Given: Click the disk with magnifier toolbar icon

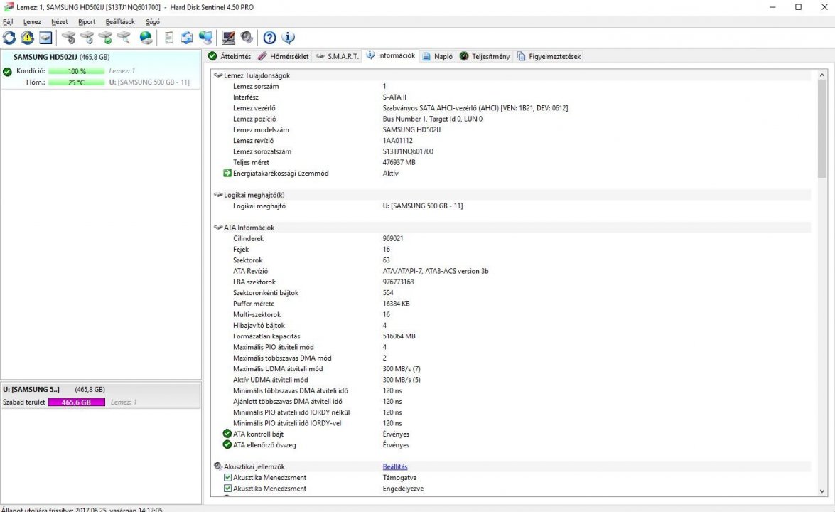Looking at the screenshot, I should pyautogui.click(x=124, y=37).
